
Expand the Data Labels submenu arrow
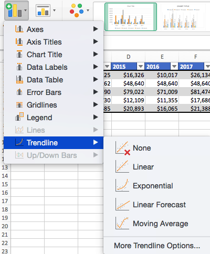click(x=96, y=67)
